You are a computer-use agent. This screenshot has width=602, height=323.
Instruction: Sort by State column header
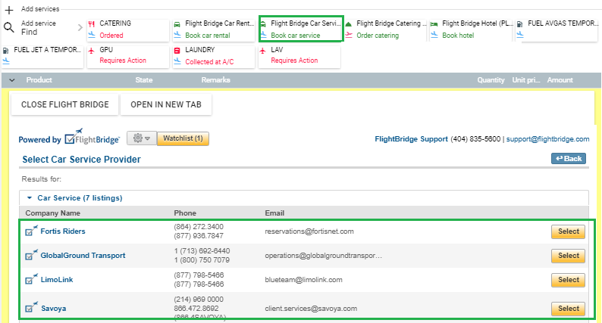[x=144, y=79]
